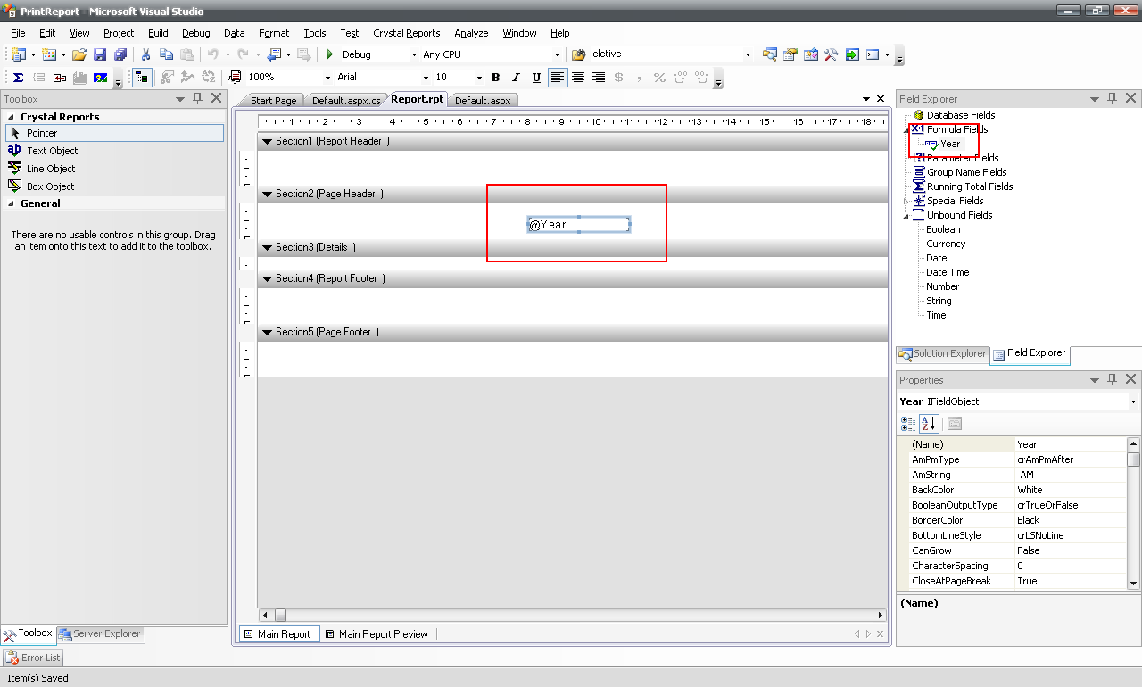Click the Categorized properties view icon
Viewport: 1142px width, 687px height.
pyautogui.click(x=908, y=424)
